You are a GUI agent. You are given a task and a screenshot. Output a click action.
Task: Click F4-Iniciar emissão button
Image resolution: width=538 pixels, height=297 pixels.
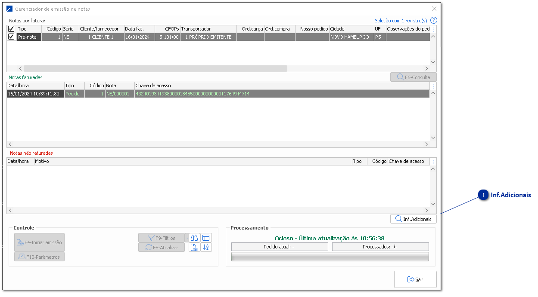[x=39, y=242]
